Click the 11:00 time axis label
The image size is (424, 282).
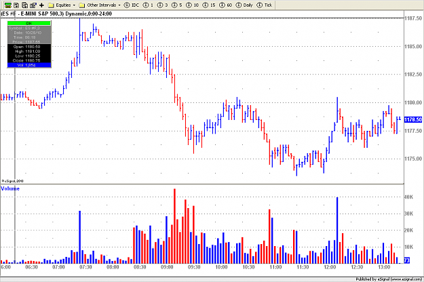(x=275, y=267)
